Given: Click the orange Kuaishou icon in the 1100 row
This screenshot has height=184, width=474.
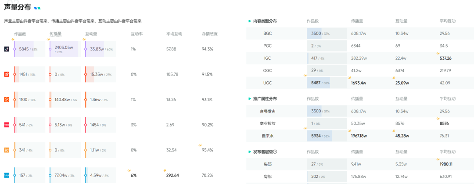Looking at the screenshot, I should click(x=7, y=100).
